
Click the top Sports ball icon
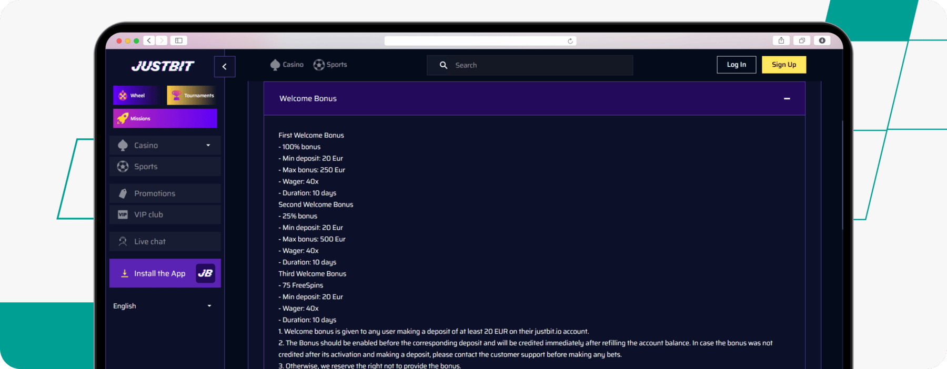319,65
